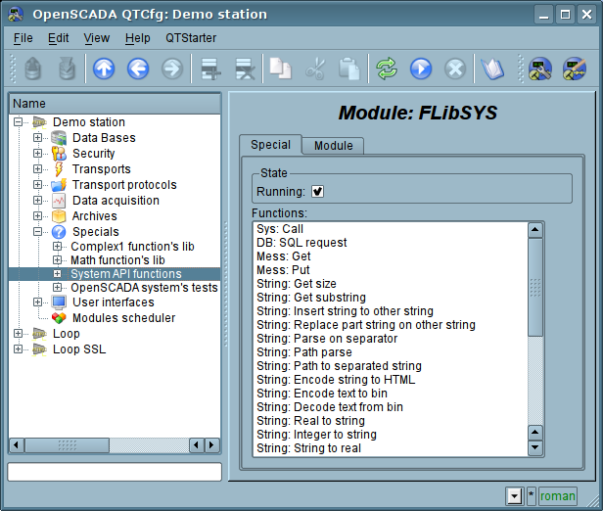Select 'Complex1 function's lib' tree item

132,247
